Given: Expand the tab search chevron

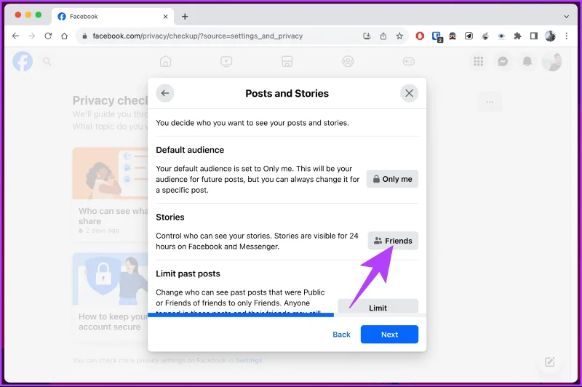Looking at the screenshot, I should [x=566, y=16].
